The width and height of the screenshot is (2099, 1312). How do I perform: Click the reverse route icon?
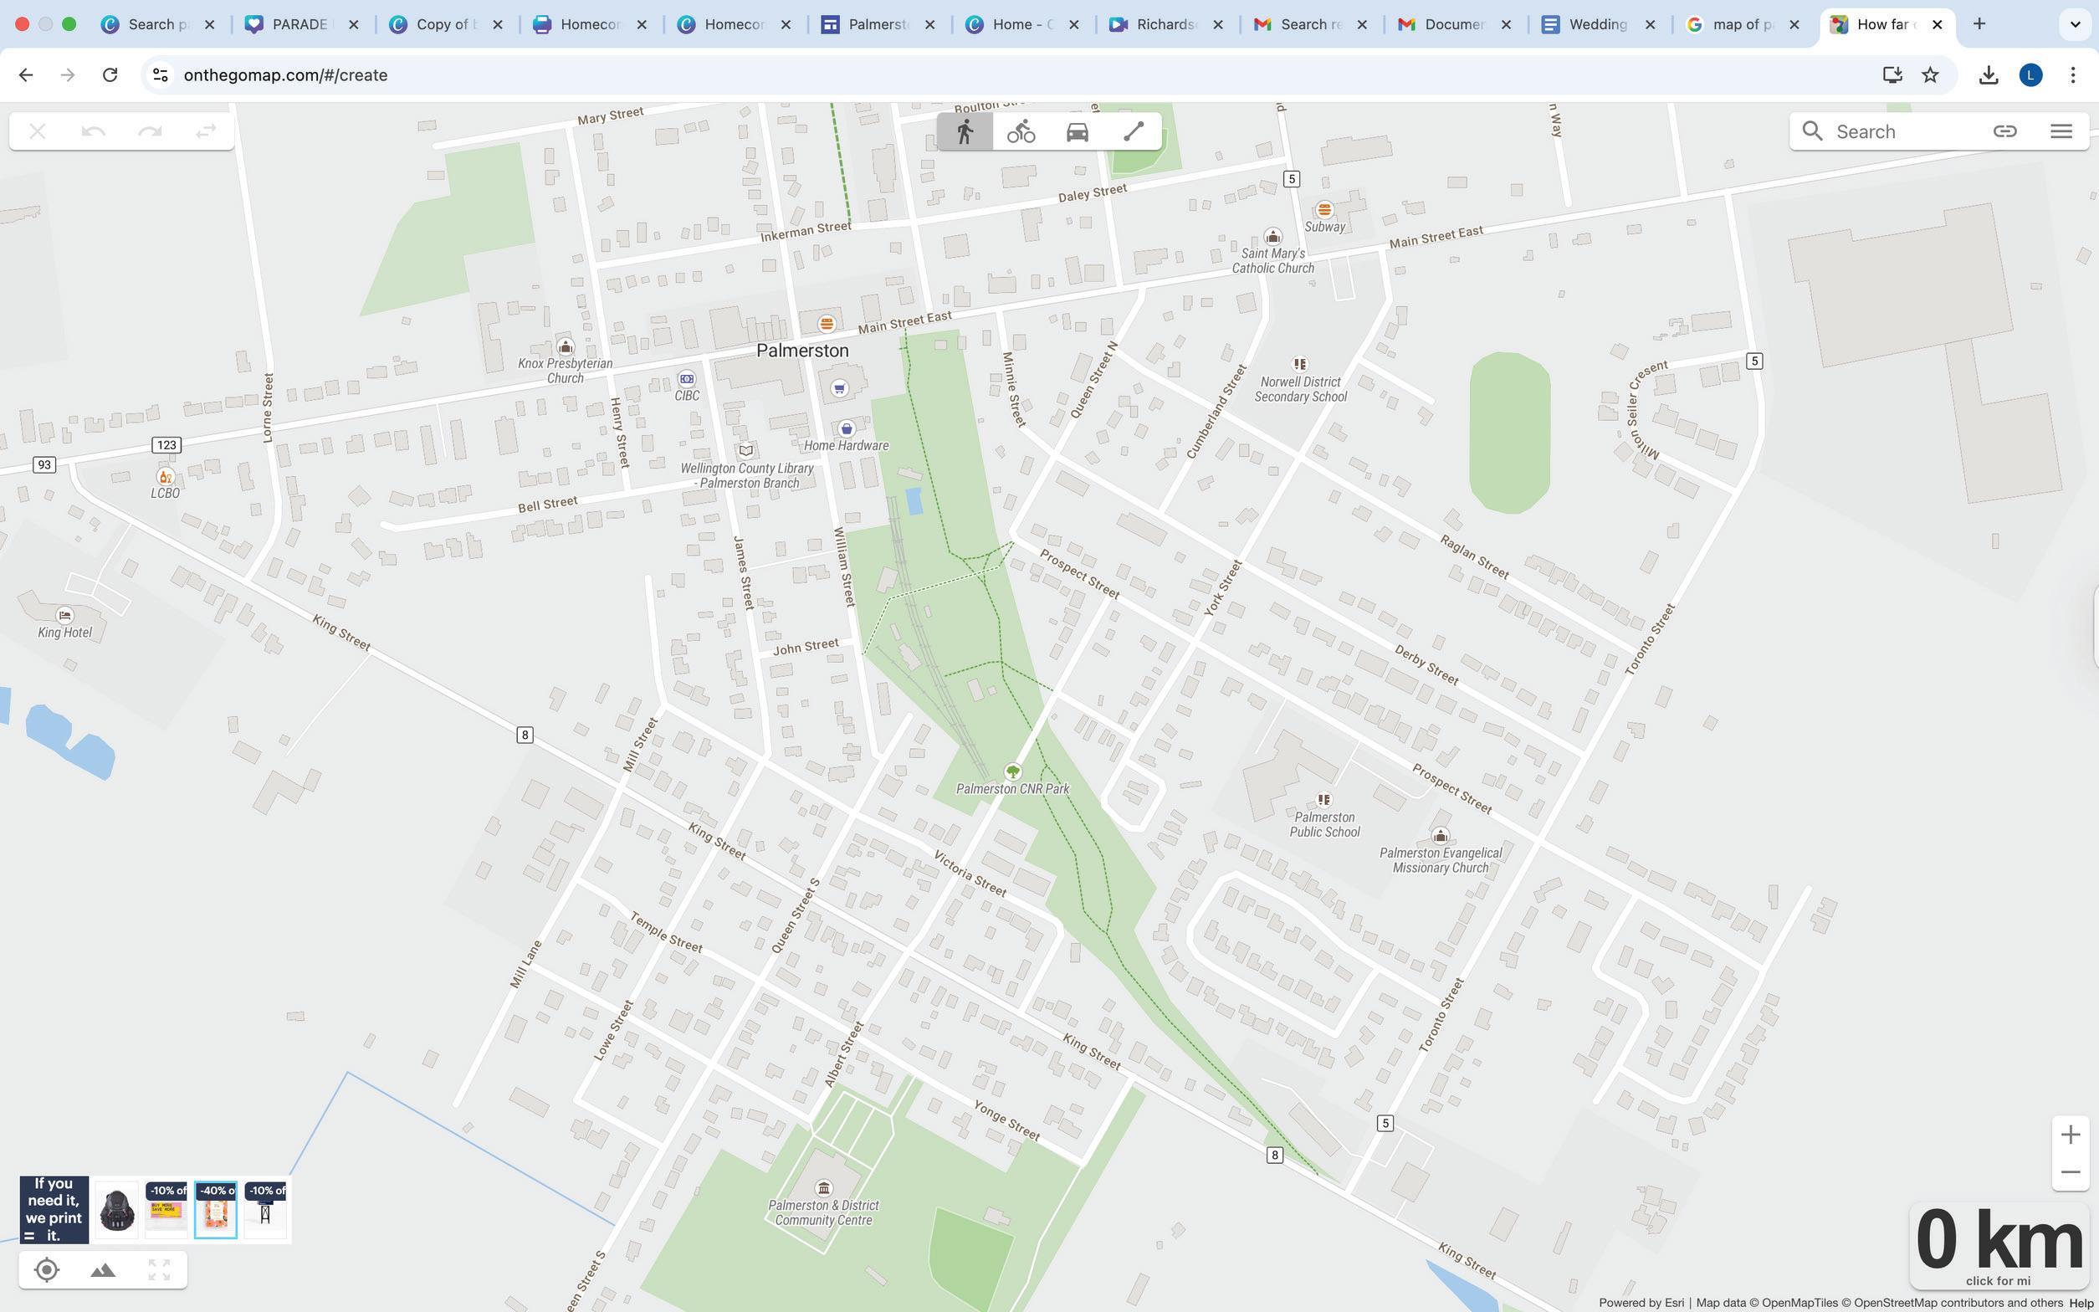(x=206, y=131)
